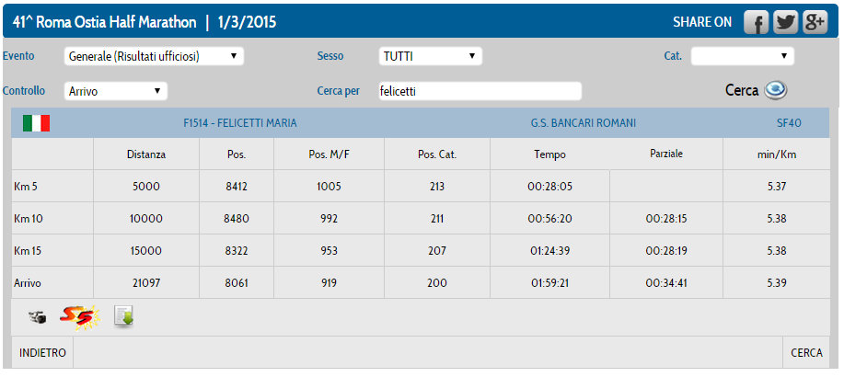Viewport: 844px width, 377px height.
Task: Open the Cat. category dropdown
Action: [742, 57]
